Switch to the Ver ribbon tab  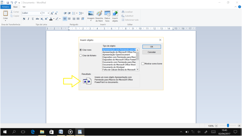pyautogui.click(x=24, y=7)
